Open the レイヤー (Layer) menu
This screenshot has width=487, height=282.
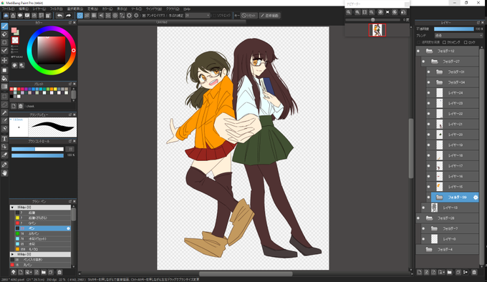(39, 9)
